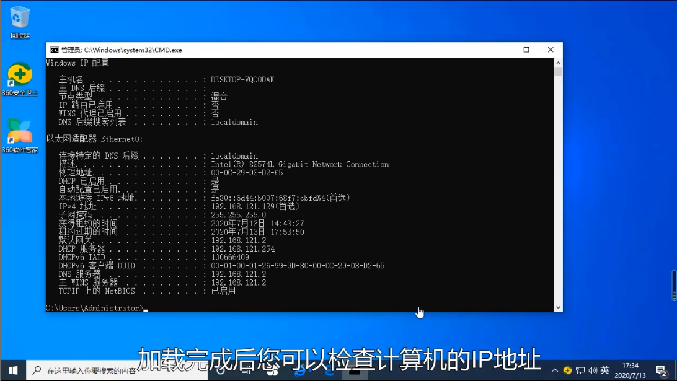This screenshot has width=677, height=381.
Task: Click the C:\Users\Administrator> prompt line
Action: [x=95, y=308]
